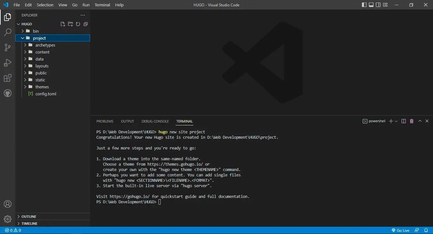Switch to the DEBUG CONSOLE tab
The width and height of the screenshot is (433, 234).
[x=155, y=121]
